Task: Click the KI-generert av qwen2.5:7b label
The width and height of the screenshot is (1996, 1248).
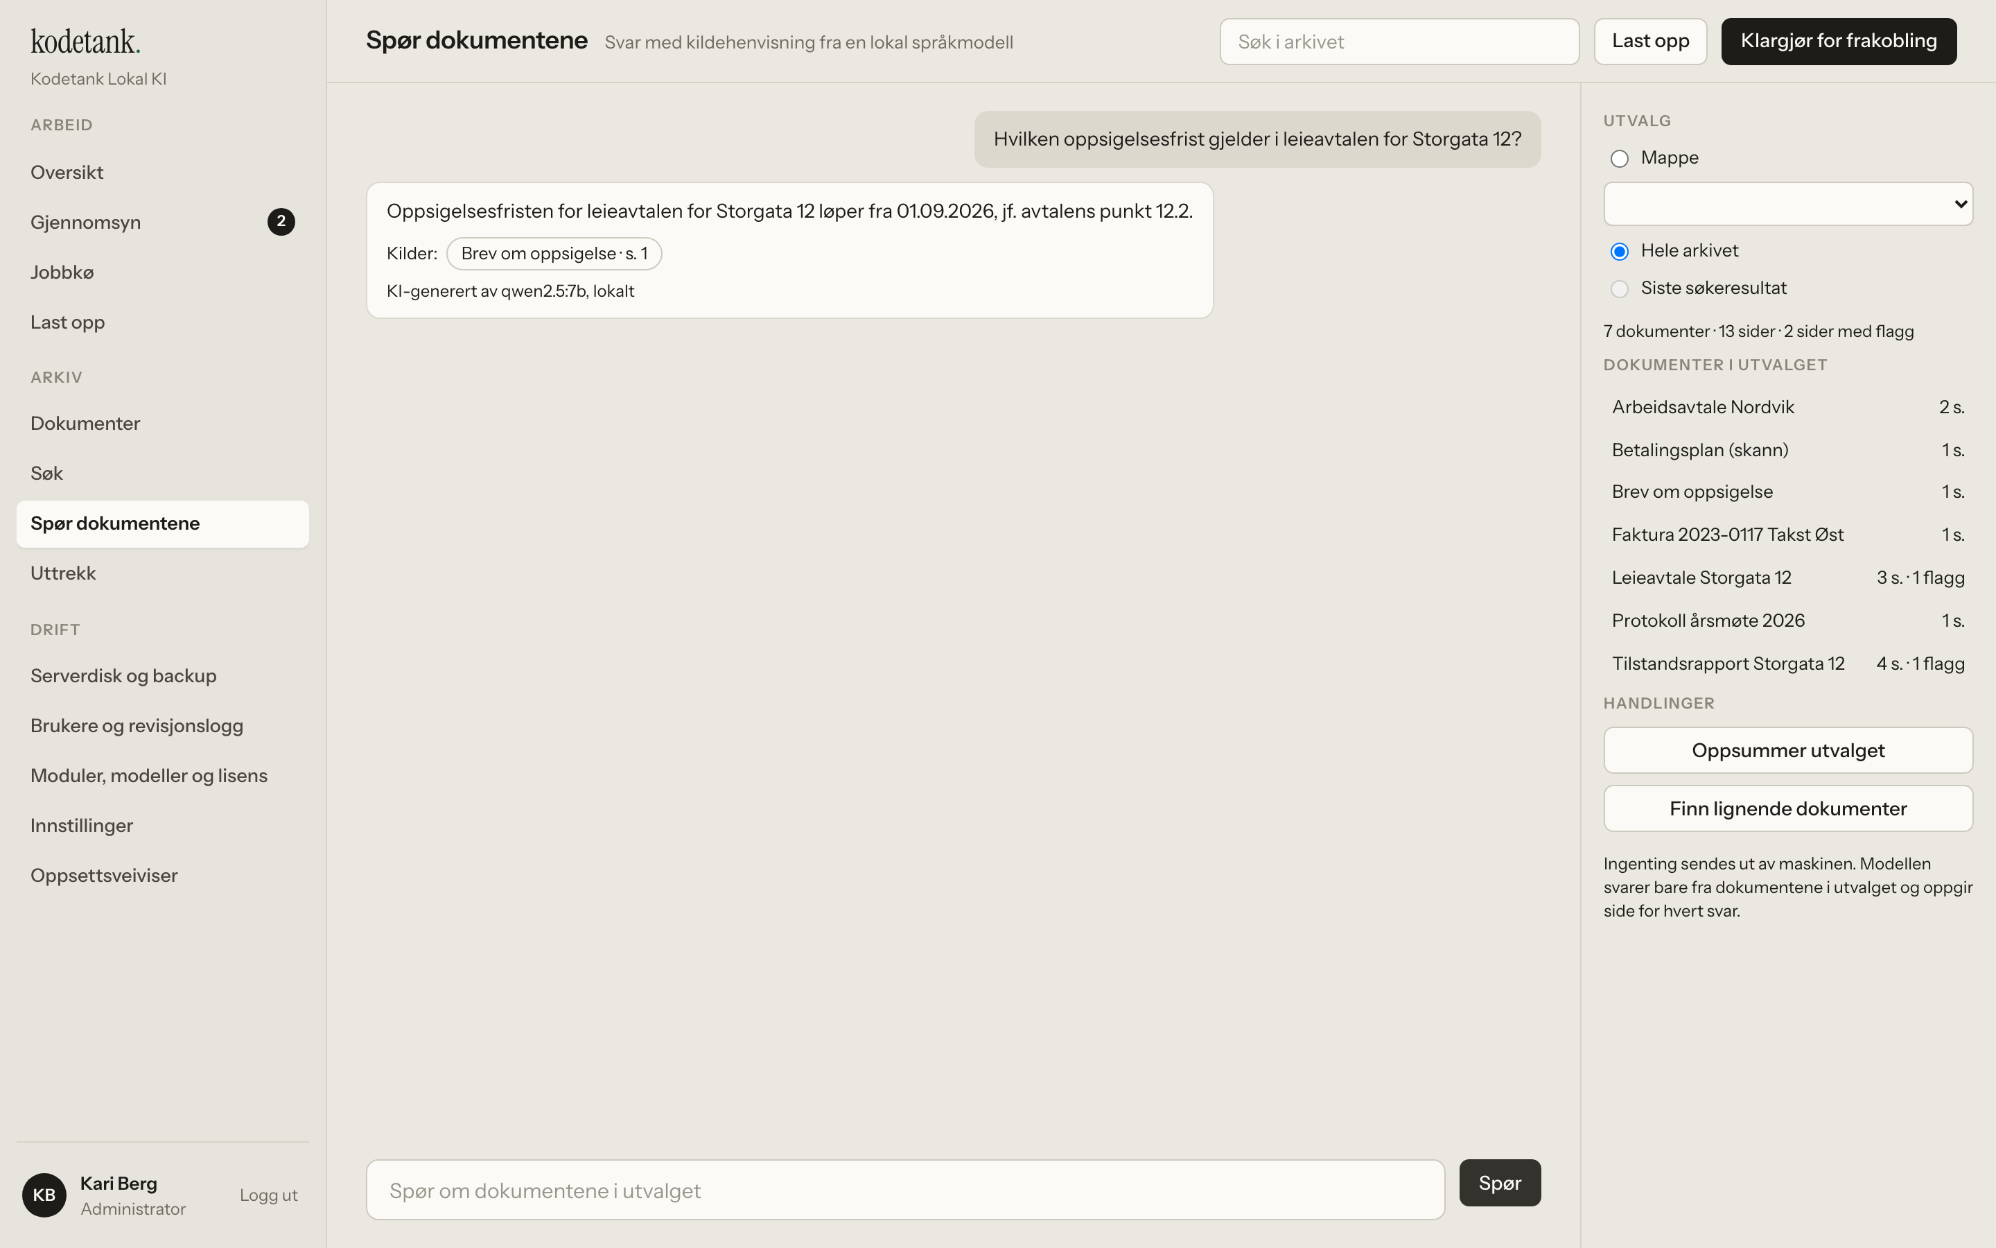Action: tap(509, 291)
